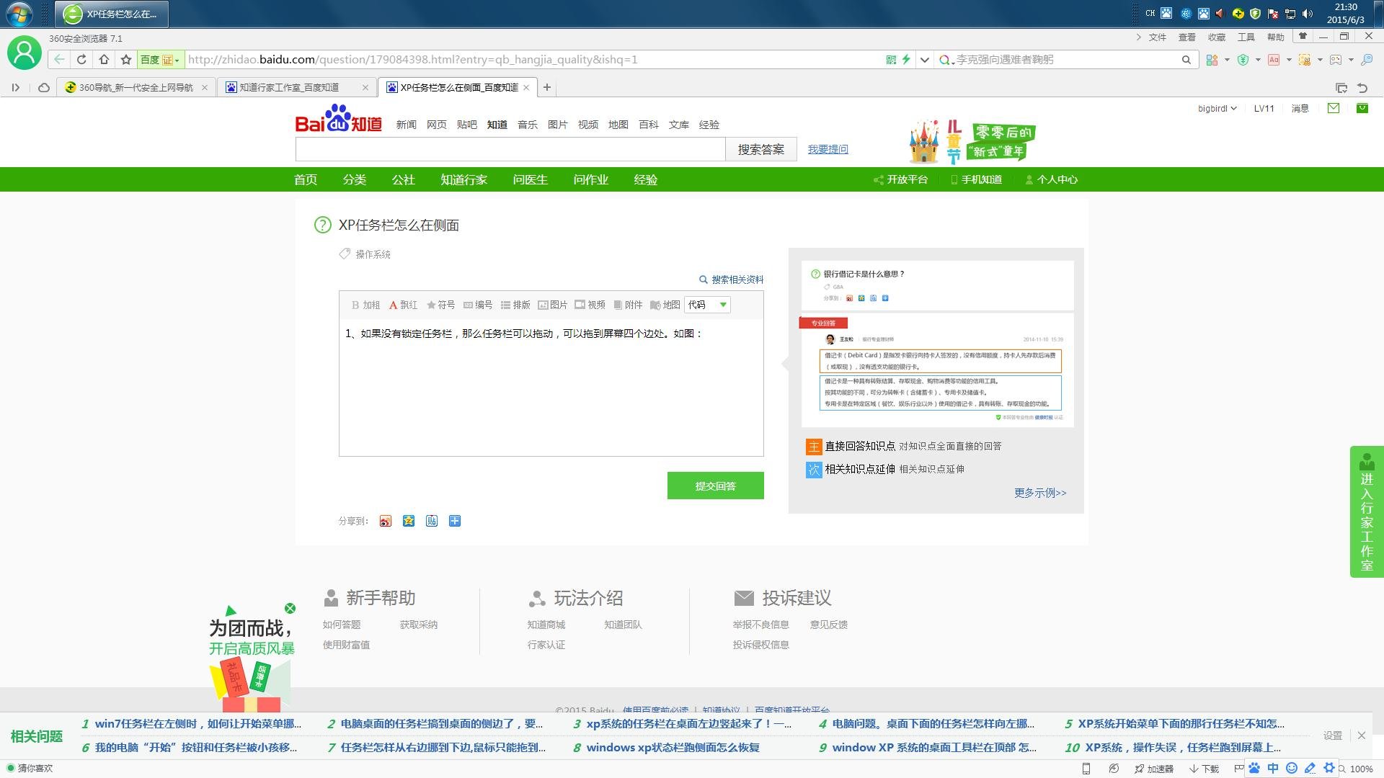Insert a 符号 symbol in the editor

pos(441,305)
